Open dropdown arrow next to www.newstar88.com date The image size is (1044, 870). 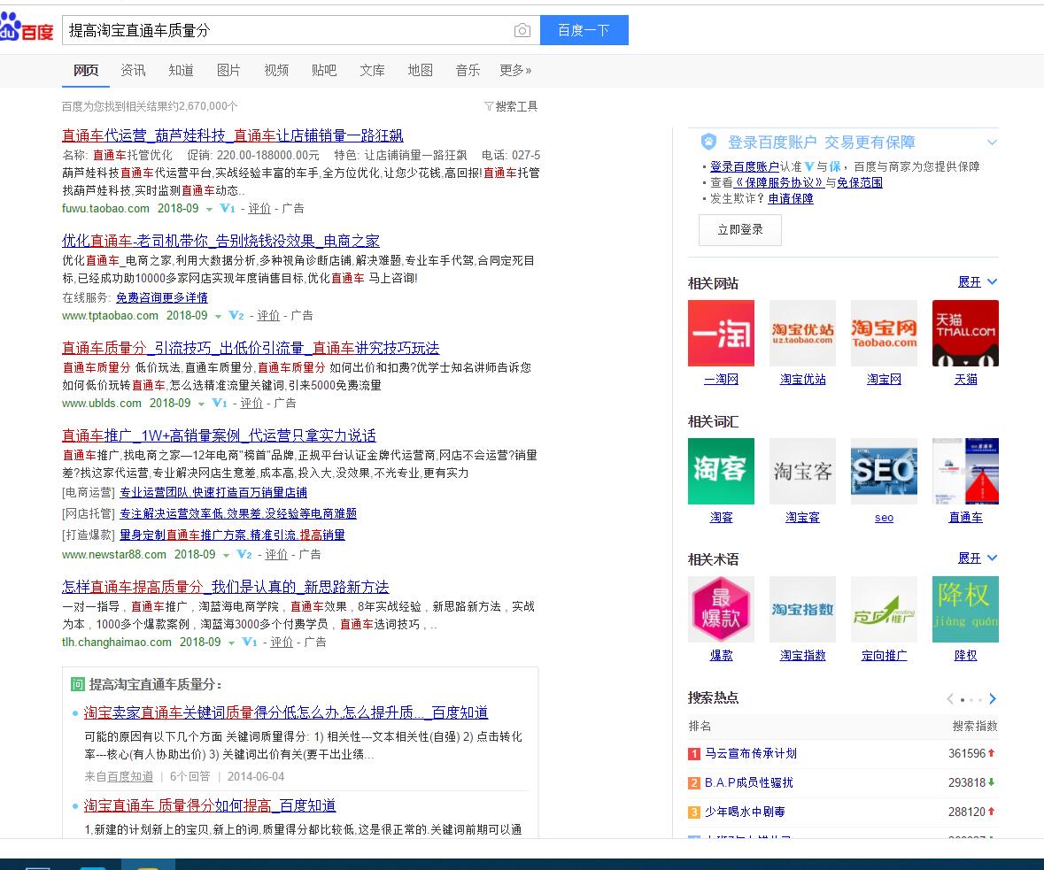point(226,556)
